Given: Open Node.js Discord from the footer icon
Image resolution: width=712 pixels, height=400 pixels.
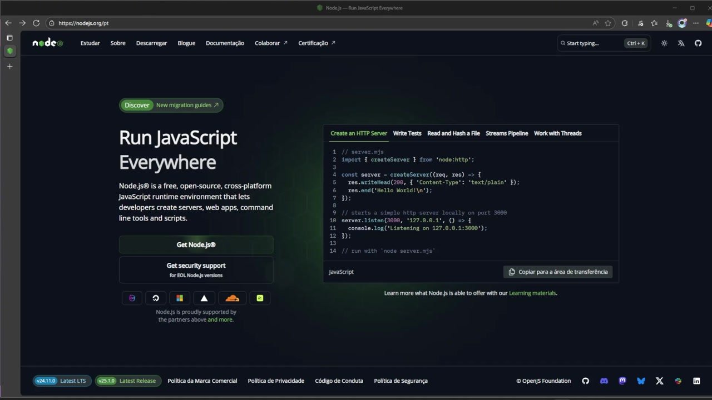Looking at the screenshot, I should click(x=604, y=381).
